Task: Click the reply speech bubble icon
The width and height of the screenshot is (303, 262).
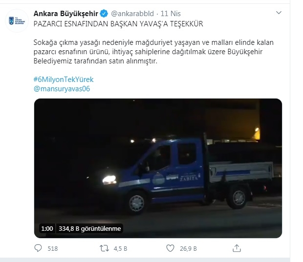Action: 38,248
